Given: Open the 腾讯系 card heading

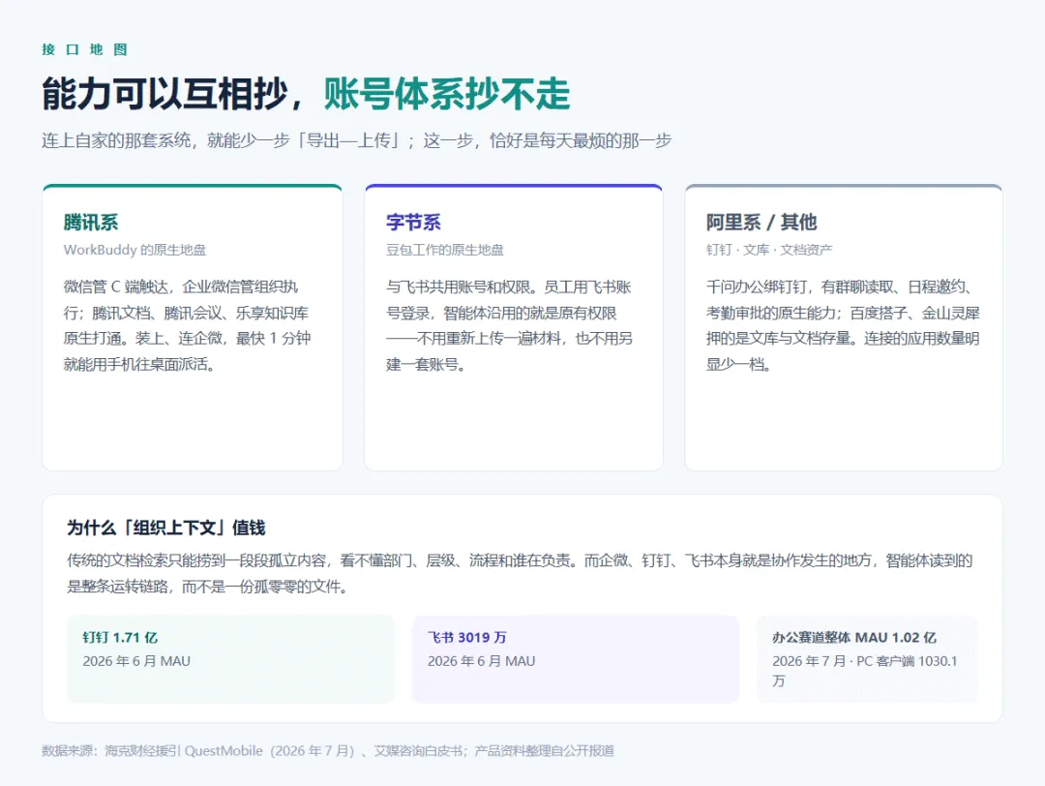Looking at the screenshot, I should [x=91, y=222].
